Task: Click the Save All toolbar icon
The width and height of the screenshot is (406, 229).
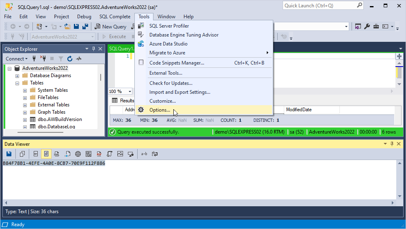Action: coord(85,26)
